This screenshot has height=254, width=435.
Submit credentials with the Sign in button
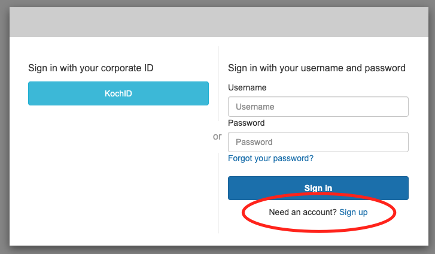(318, 188)
